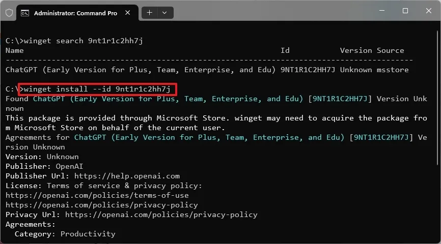Viewport: 441px width, 244px height.
Task: Select the Administrator: Command Prompt tab
Action: pyautogui.click(x=77, y=13)
